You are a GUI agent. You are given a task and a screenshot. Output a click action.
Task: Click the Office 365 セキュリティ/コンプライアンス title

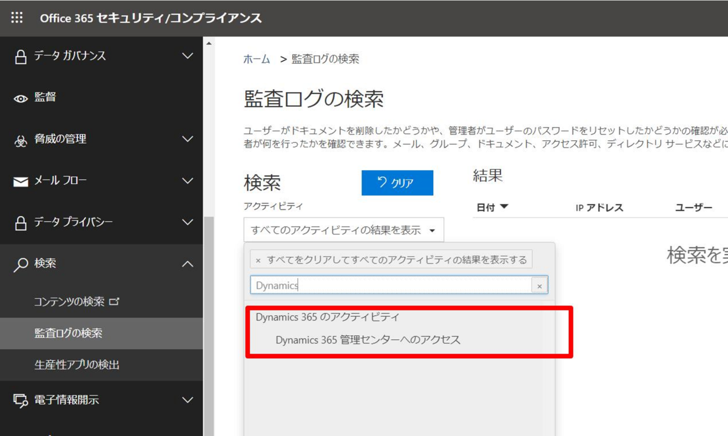151,18
